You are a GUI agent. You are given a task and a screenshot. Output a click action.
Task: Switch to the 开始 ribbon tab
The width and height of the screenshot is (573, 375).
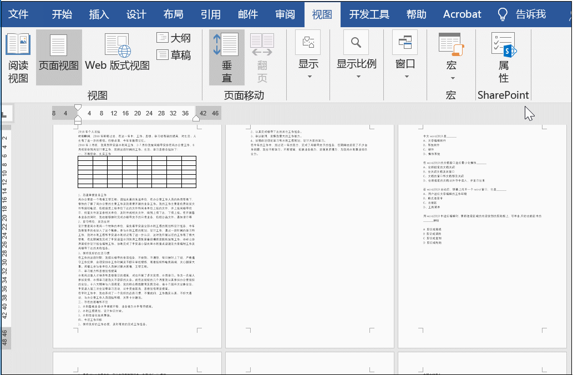coord(61,14)
